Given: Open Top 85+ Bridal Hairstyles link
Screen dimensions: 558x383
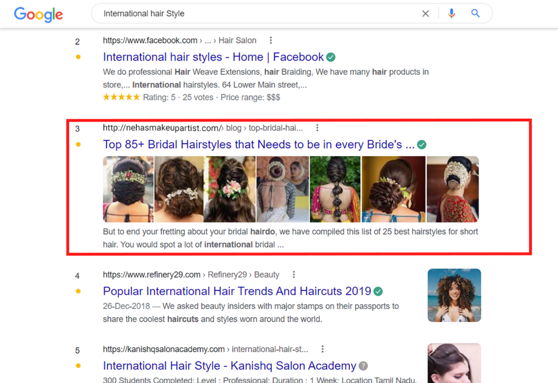Looking at the screenshot, I should [258, 144].
